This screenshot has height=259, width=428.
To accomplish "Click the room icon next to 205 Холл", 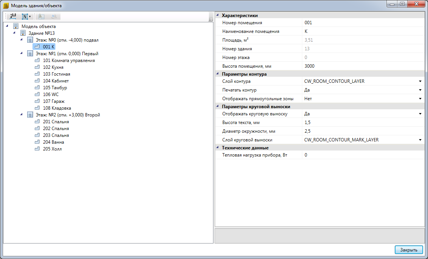I will tap(37, 149).
